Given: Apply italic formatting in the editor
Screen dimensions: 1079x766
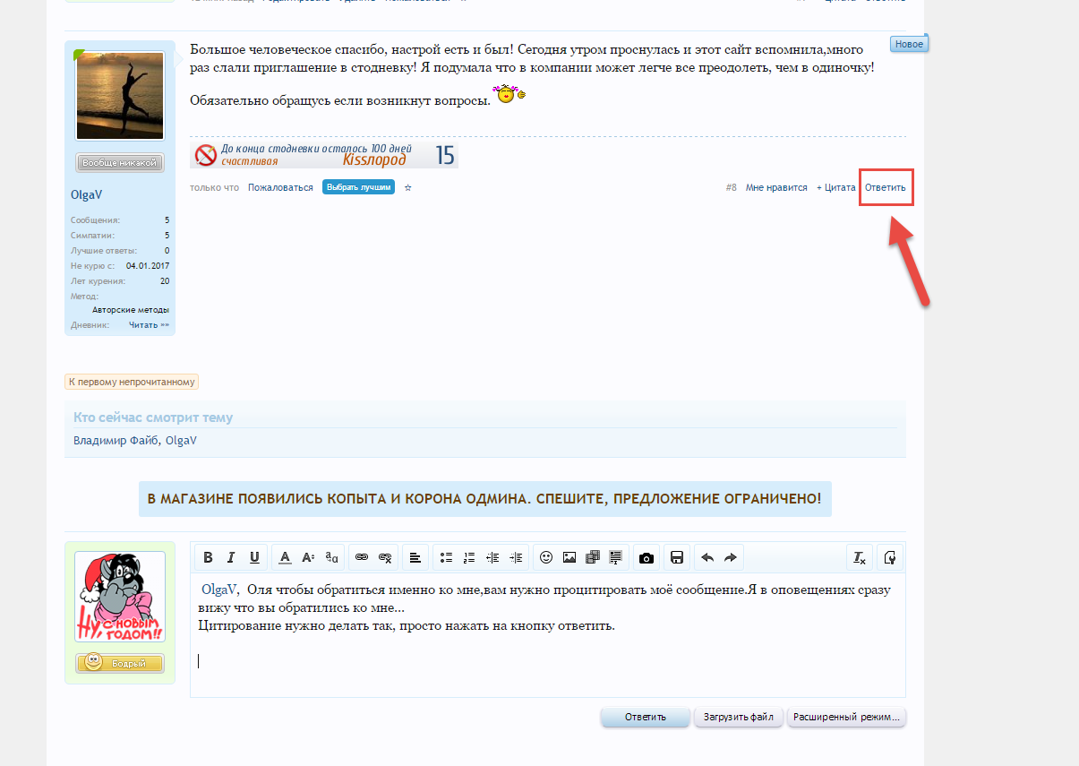Looking at the screenshot, I should [x=231, y=557].
